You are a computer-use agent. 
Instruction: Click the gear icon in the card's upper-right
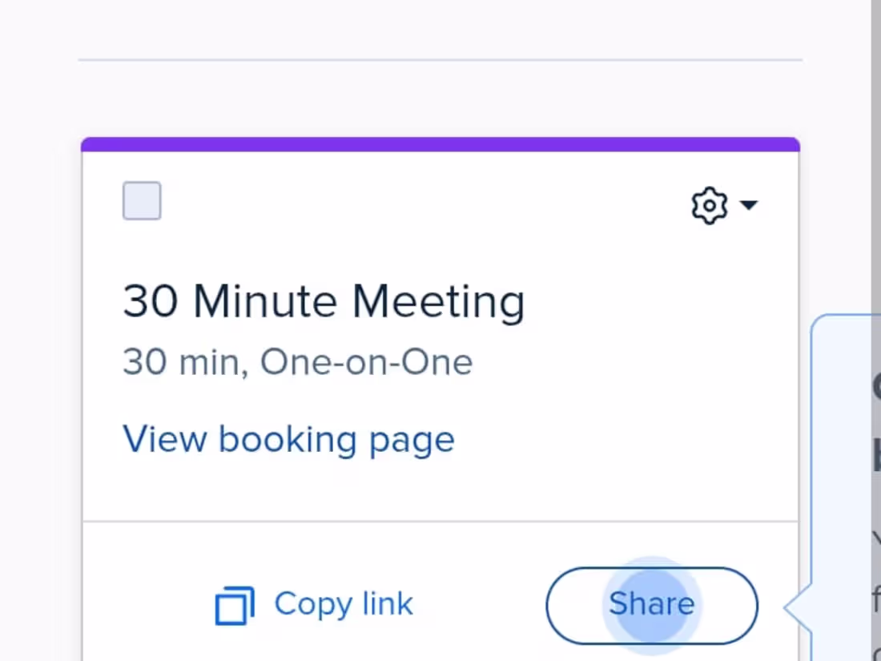click(708, 205)
